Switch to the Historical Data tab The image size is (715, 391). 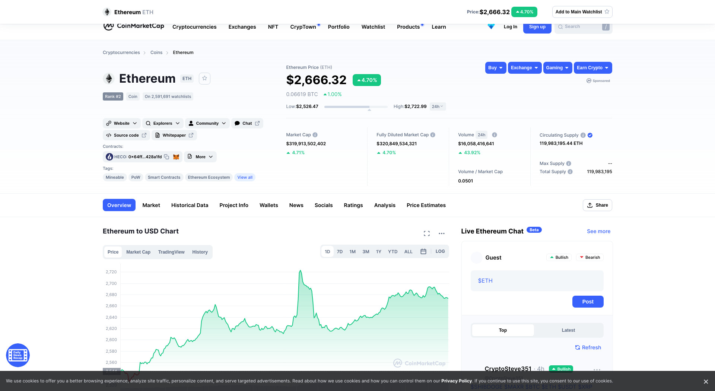point(190,205)
